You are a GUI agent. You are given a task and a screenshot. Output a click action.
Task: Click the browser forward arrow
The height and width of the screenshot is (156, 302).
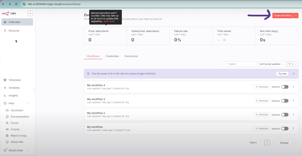tap(10, 4)
